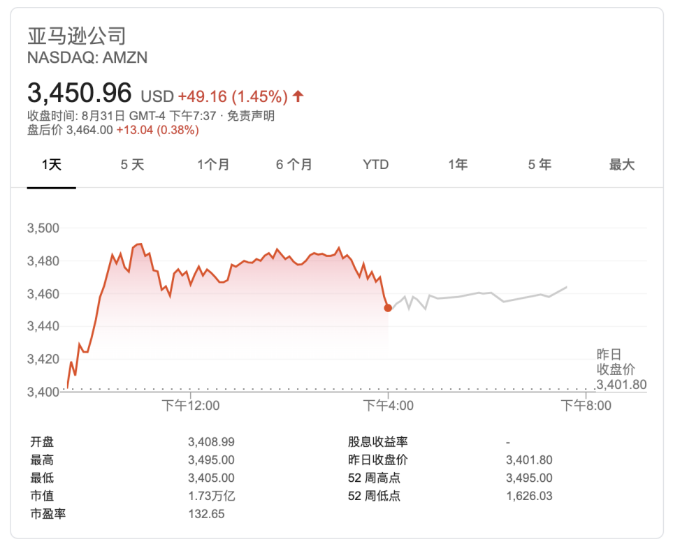Viewport: 673px width, 544px height.
Task: Select the 1天 time range tab
Action: (x=52, y=164)
